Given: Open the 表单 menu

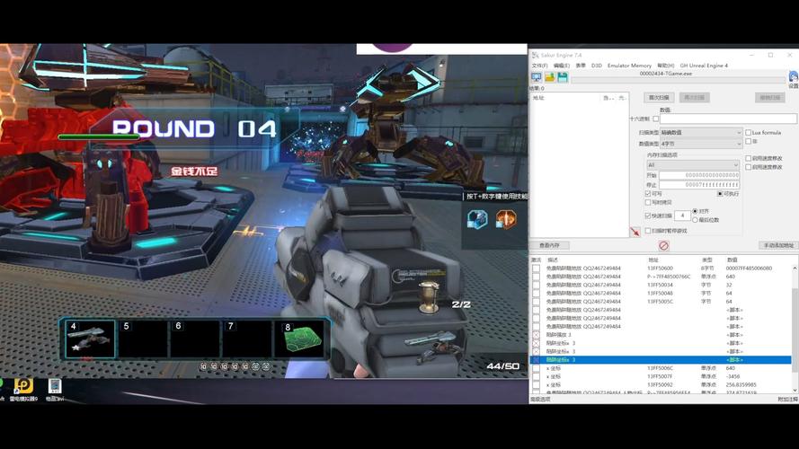Looking at the screenshot, I should (x=581, y=66).
